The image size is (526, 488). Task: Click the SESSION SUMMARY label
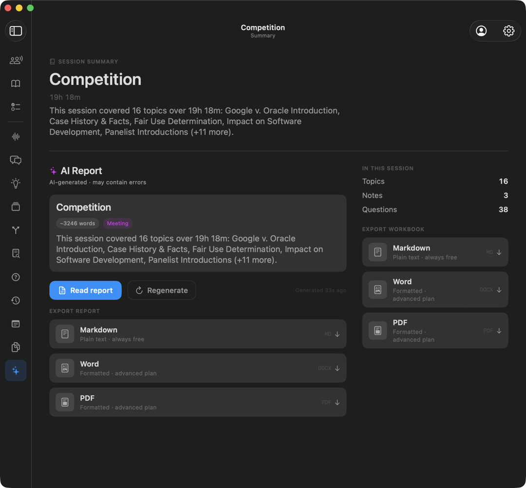tap(88, 62)
